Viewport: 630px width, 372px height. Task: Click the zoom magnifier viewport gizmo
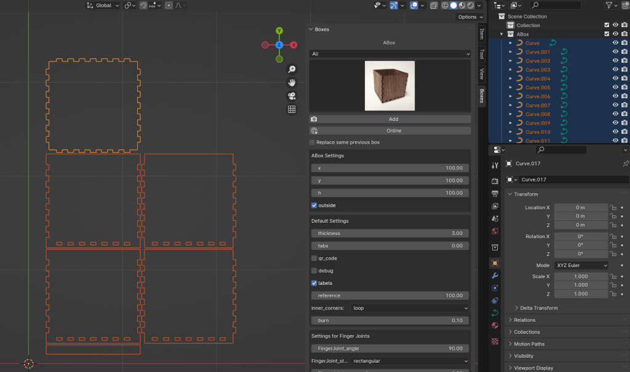click(x=292, y=69)
